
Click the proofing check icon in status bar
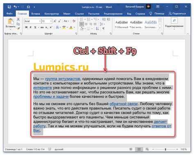click(50, 149)
